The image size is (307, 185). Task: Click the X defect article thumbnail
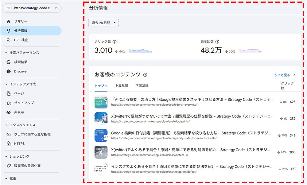coord(101,152)
